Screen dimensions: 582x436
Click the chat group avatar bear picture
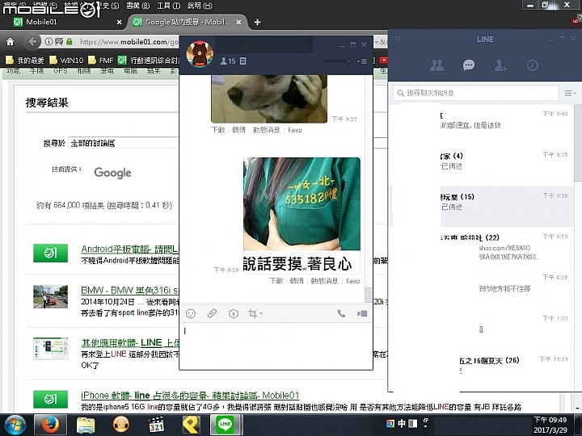pyautogui.click(x=200, y=54)
